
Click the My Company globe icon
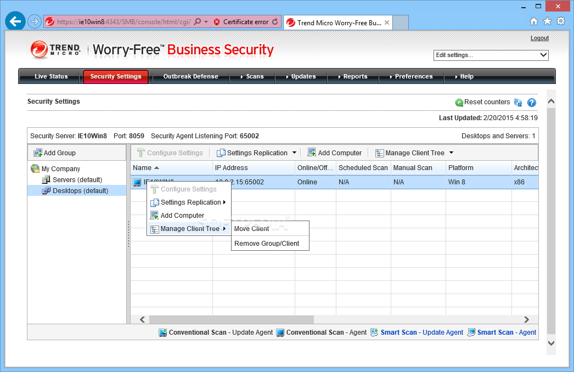[x=35, y=168]
